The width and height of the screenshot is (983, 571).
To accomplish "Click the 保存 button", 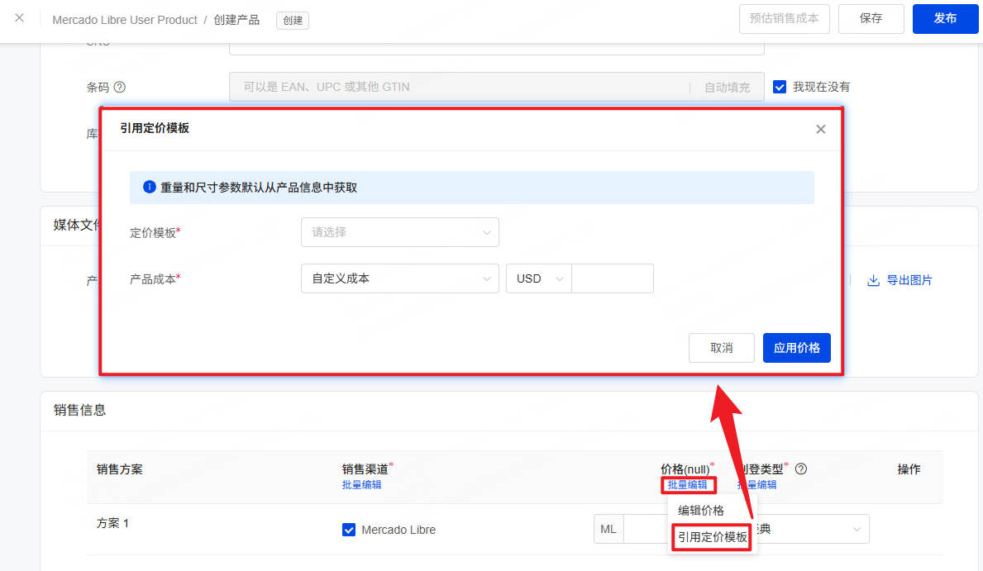I will click(871, 19).
